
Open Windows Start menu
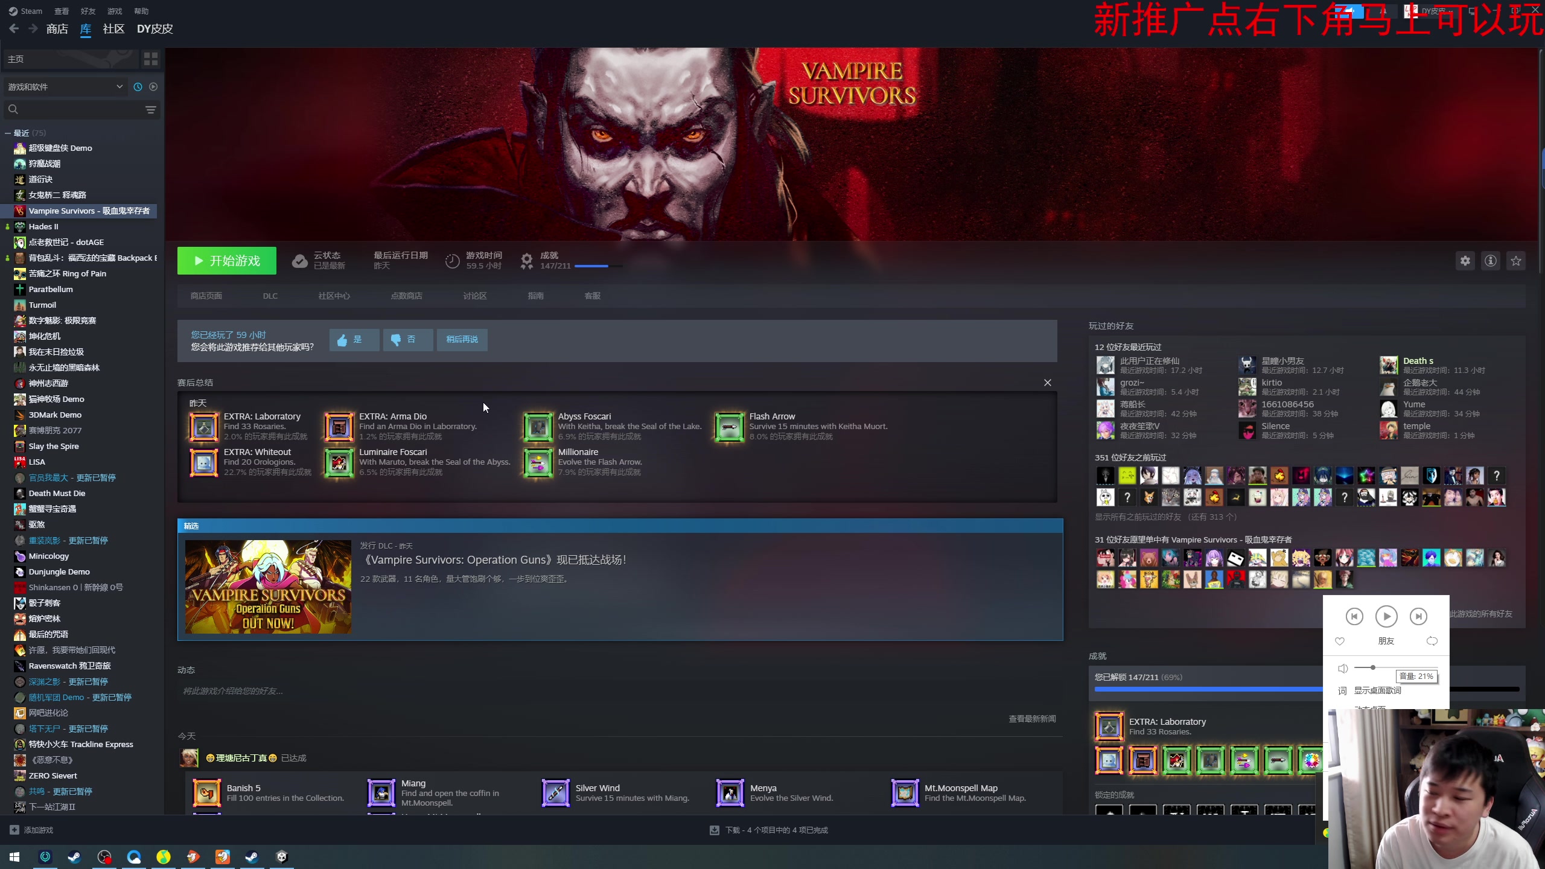click(x=14, y=856)
